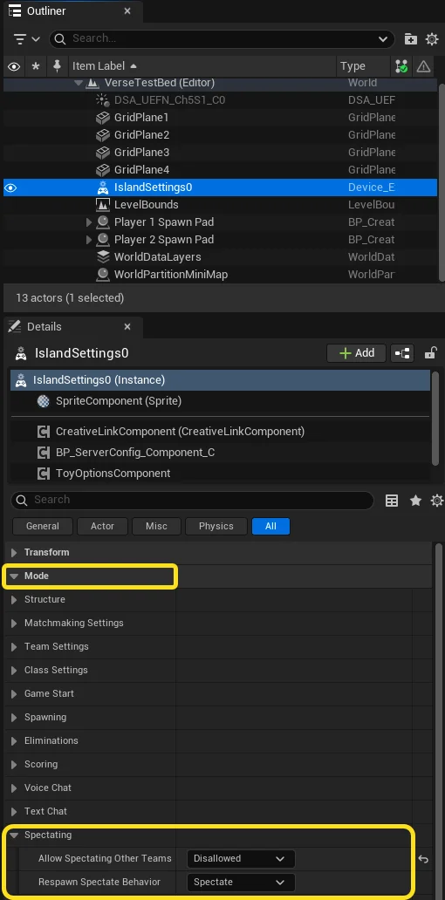Click the favorites star icon in Details
Viewport: 445px width, 900px height.
pos(415,501)
